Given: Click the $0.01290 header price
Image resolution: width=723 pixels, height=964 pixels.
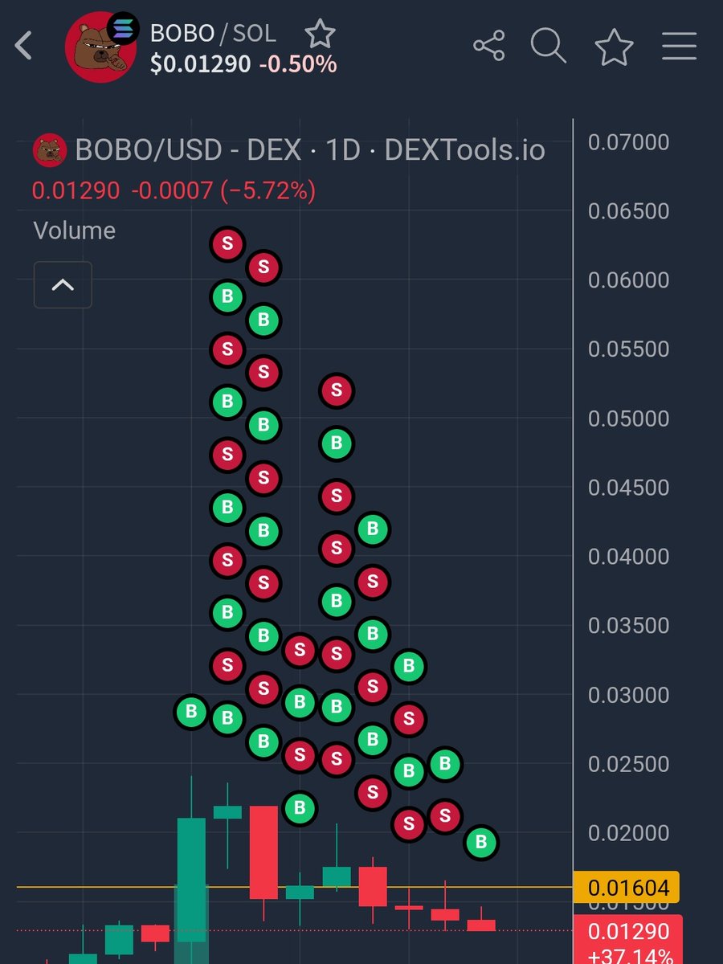Looking at the screenshot, I should pos(201,63).
